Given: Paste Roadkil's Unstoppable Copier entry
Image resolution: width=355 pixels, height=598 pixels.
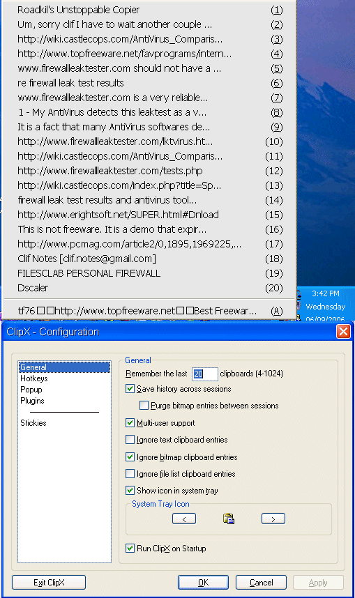Looking at the screenshot, I should tap(150, 10).
